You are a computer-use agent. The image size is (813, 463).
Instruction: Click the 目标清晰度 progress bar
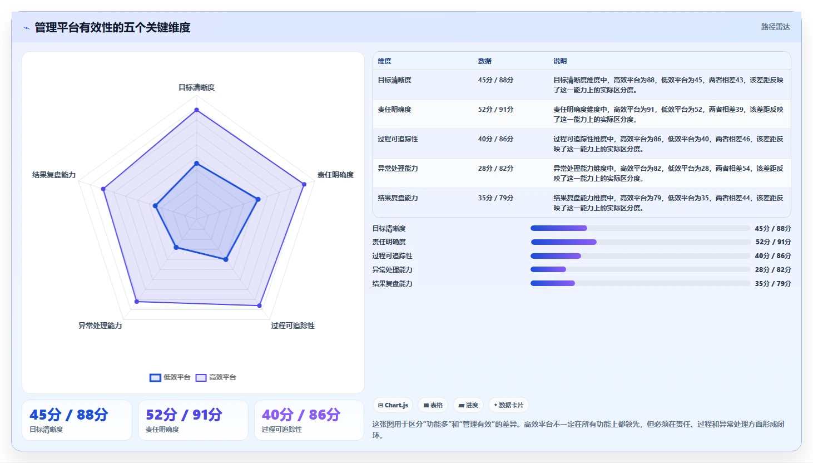[x=640, y=228]
